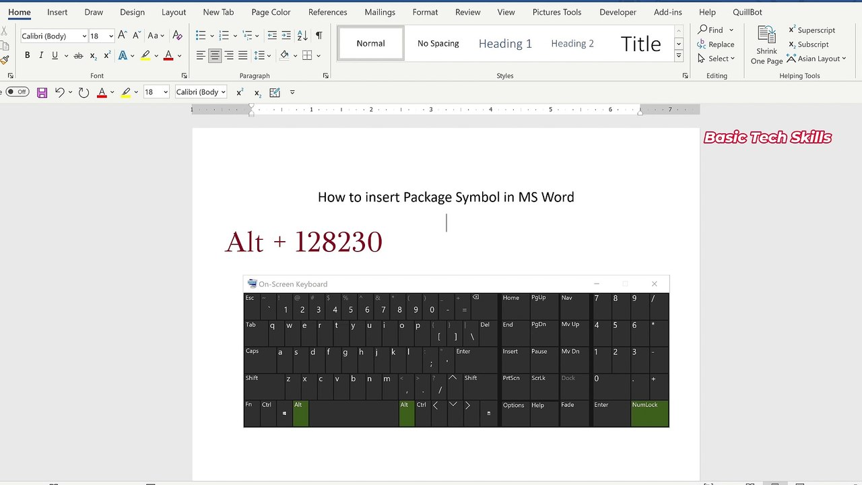Align text right
Viewport: 862px width, 485px height.
pyautogui.click(x=229, y=55)
